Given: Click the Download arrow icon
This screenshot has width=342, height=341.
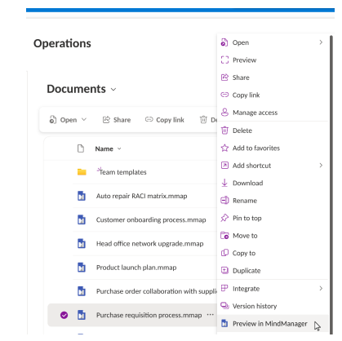Looking at the screenshot, I should tap(224, 183).
